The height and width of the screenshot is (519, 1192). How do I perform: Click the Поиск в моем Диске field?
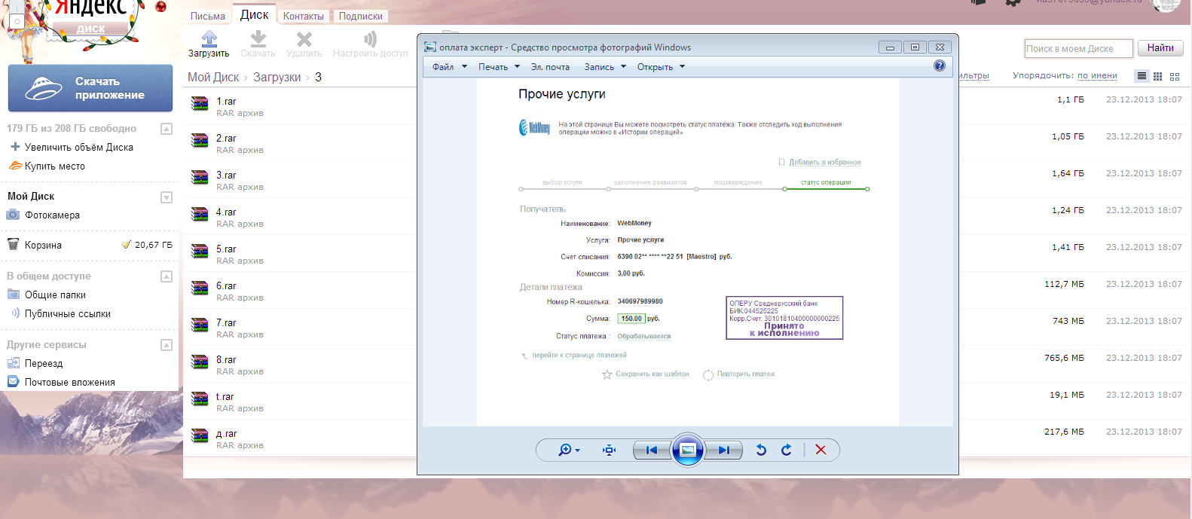[1079, 49]
